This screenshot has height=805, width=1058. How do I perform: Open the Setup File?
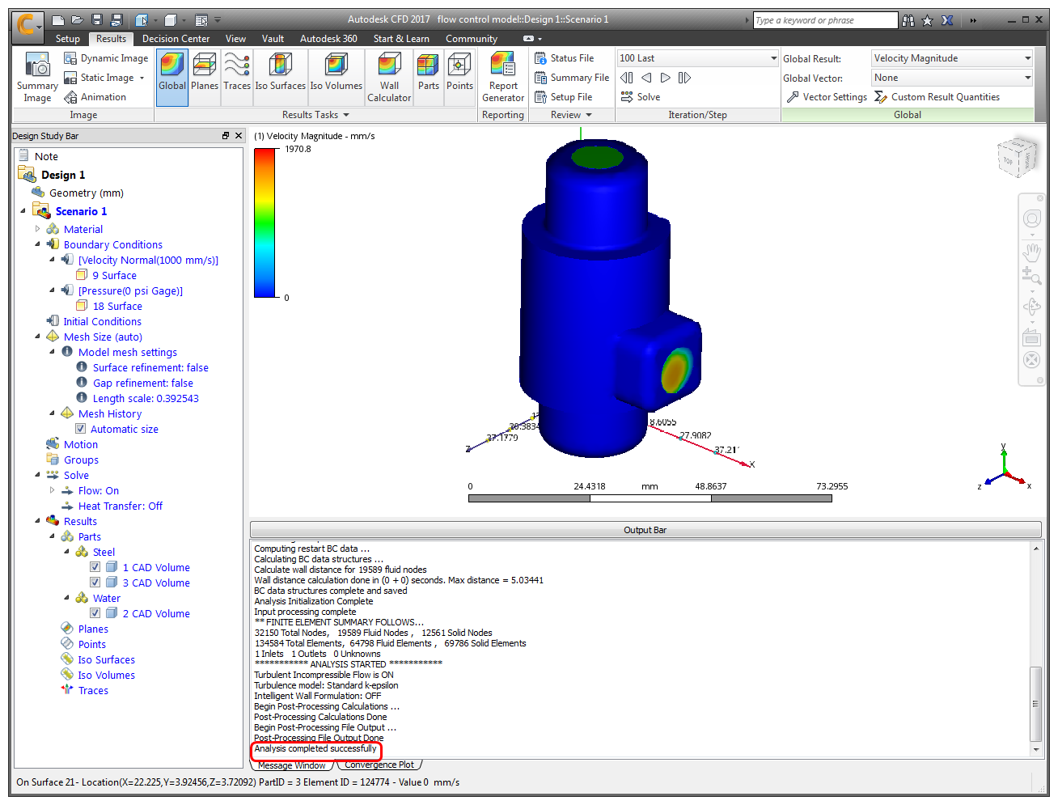coord(564,97)
